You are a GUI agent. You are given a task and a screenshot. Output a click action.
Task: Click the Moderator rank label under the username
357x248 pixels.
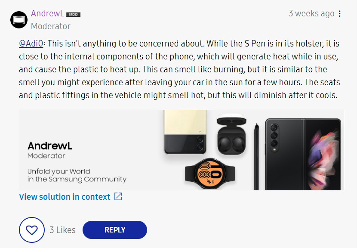pyautogui.click(x=50, y=26)
